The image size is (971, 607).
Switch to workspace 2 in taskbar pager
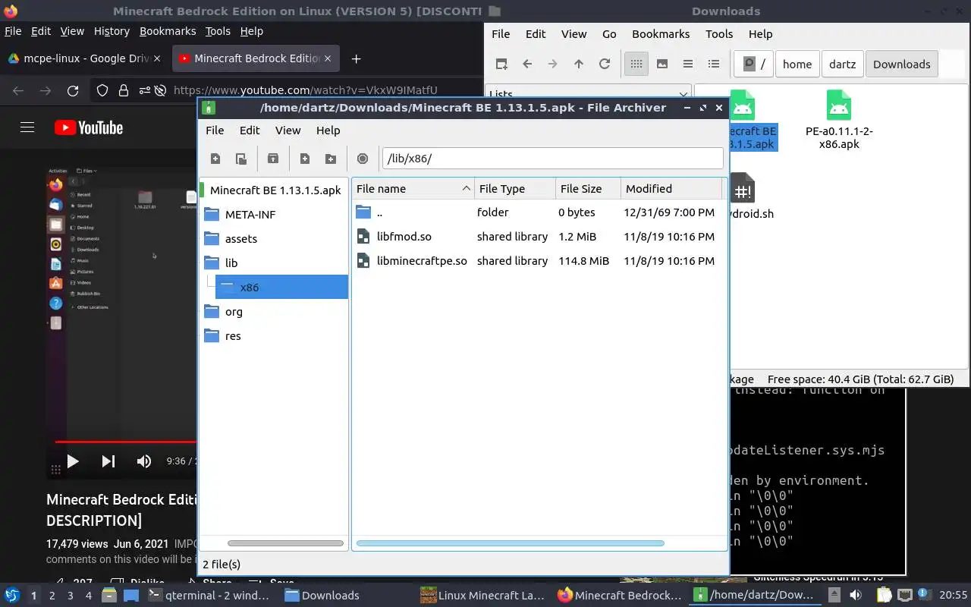click(x=52, y=596)
